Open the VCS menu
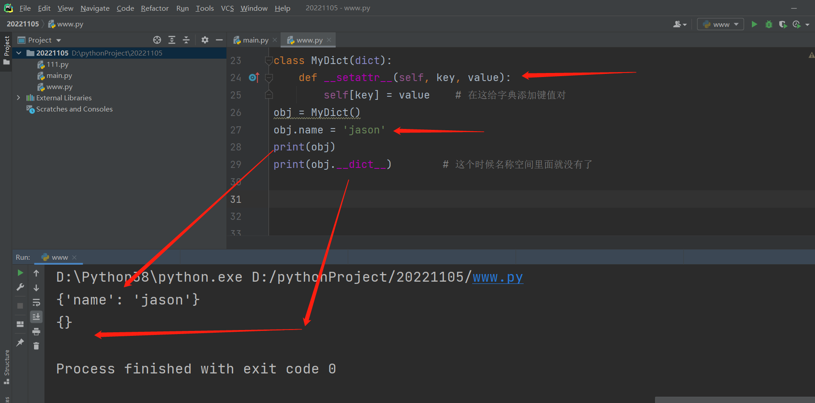The height and width of the screenshot is (403, 815). [x=227, y=8]
